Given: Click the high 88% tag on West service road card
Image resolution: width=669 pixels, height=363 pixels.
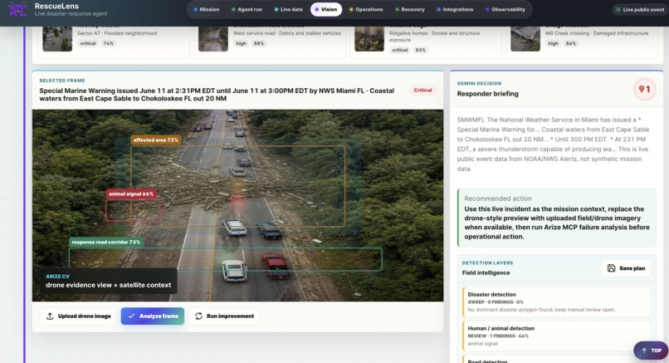Looking at the screenshot, I should pyautogui.click(x=250, y=43).
